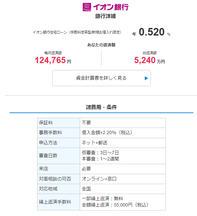The height and width of the screenshot is (216, 197).
Task: Click the 保証料 row label
Action: [x=46, y=123]
